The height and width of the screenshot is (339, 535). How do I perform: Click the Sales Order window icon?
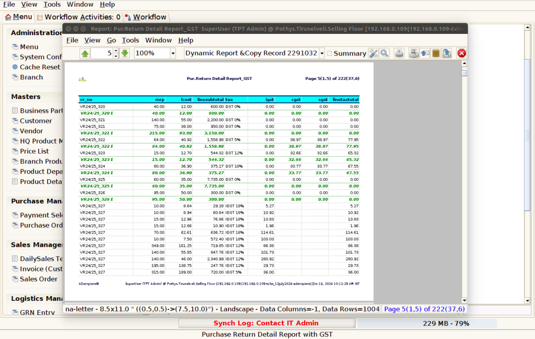[15, 278]
